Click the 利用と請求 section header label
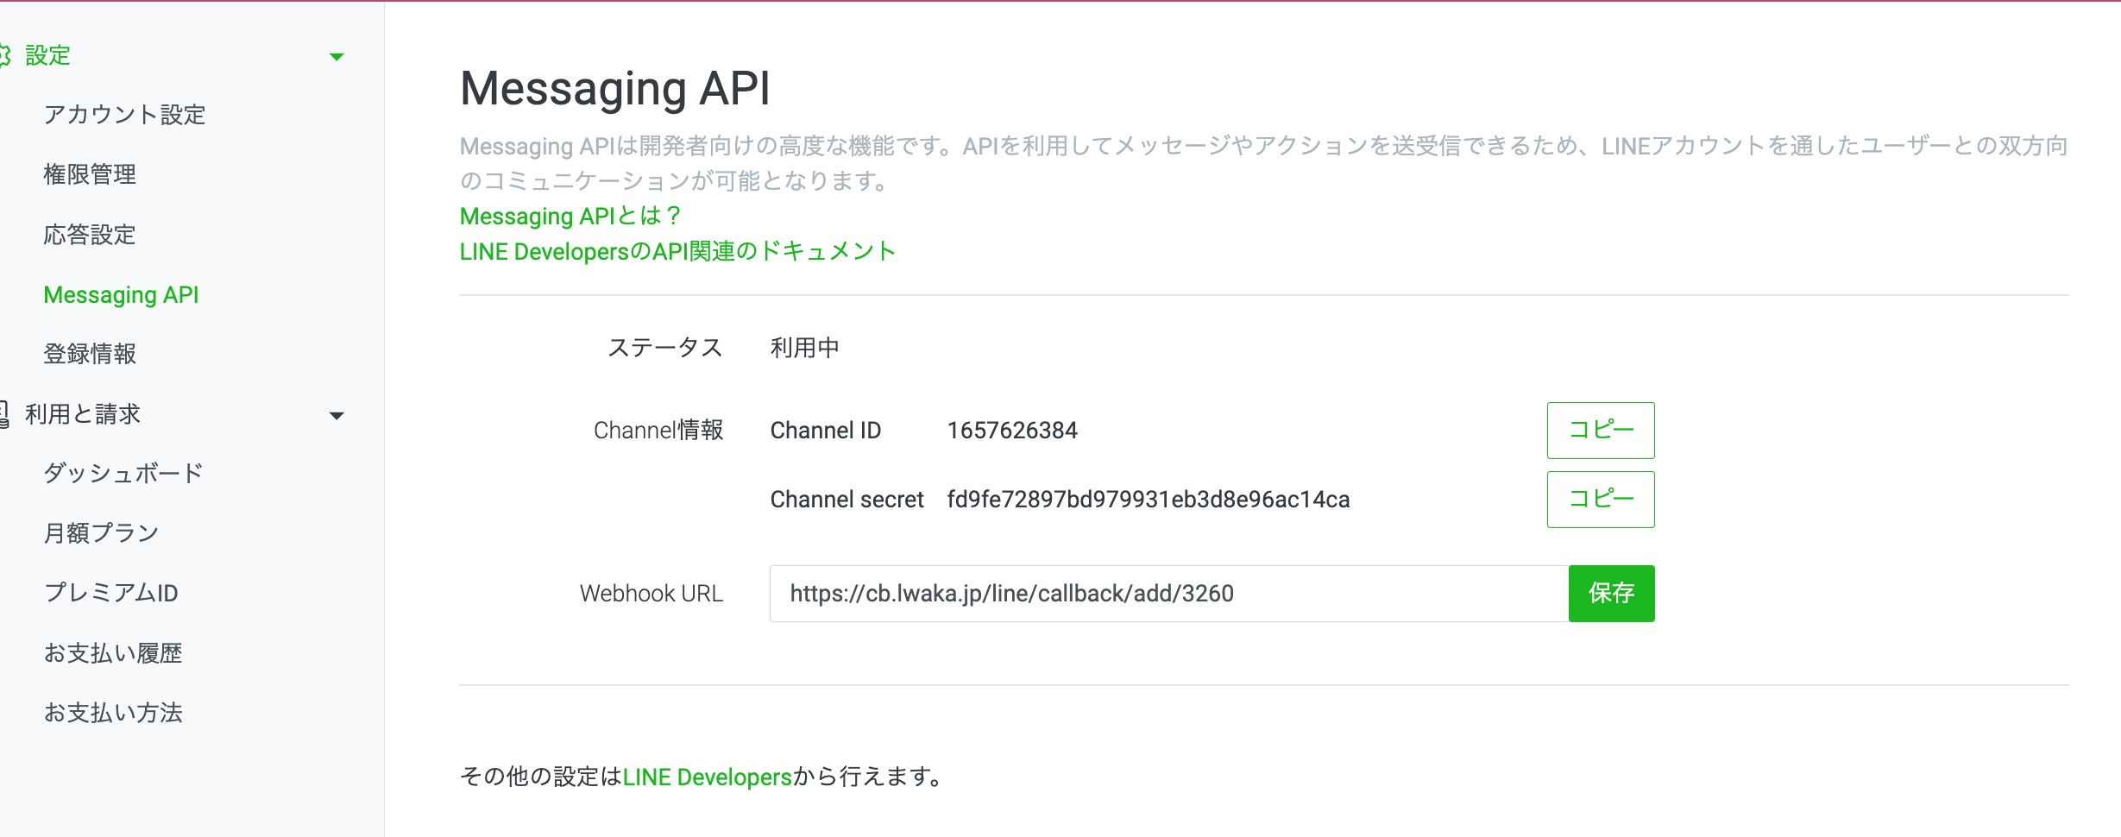This screenshot has width=2121, height=837. 83,414
